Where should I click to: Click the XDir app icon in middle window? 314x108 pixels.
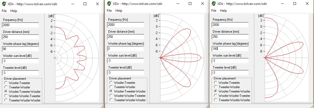pos(109,4)
